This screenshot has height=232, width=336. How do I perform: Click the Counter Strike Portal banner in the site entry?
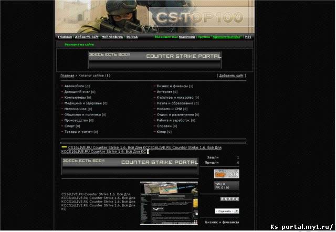130,167
